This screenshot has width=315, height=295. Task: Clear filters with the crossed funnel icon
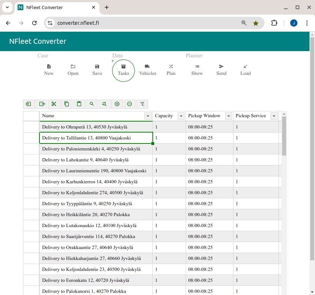(142, 104)
